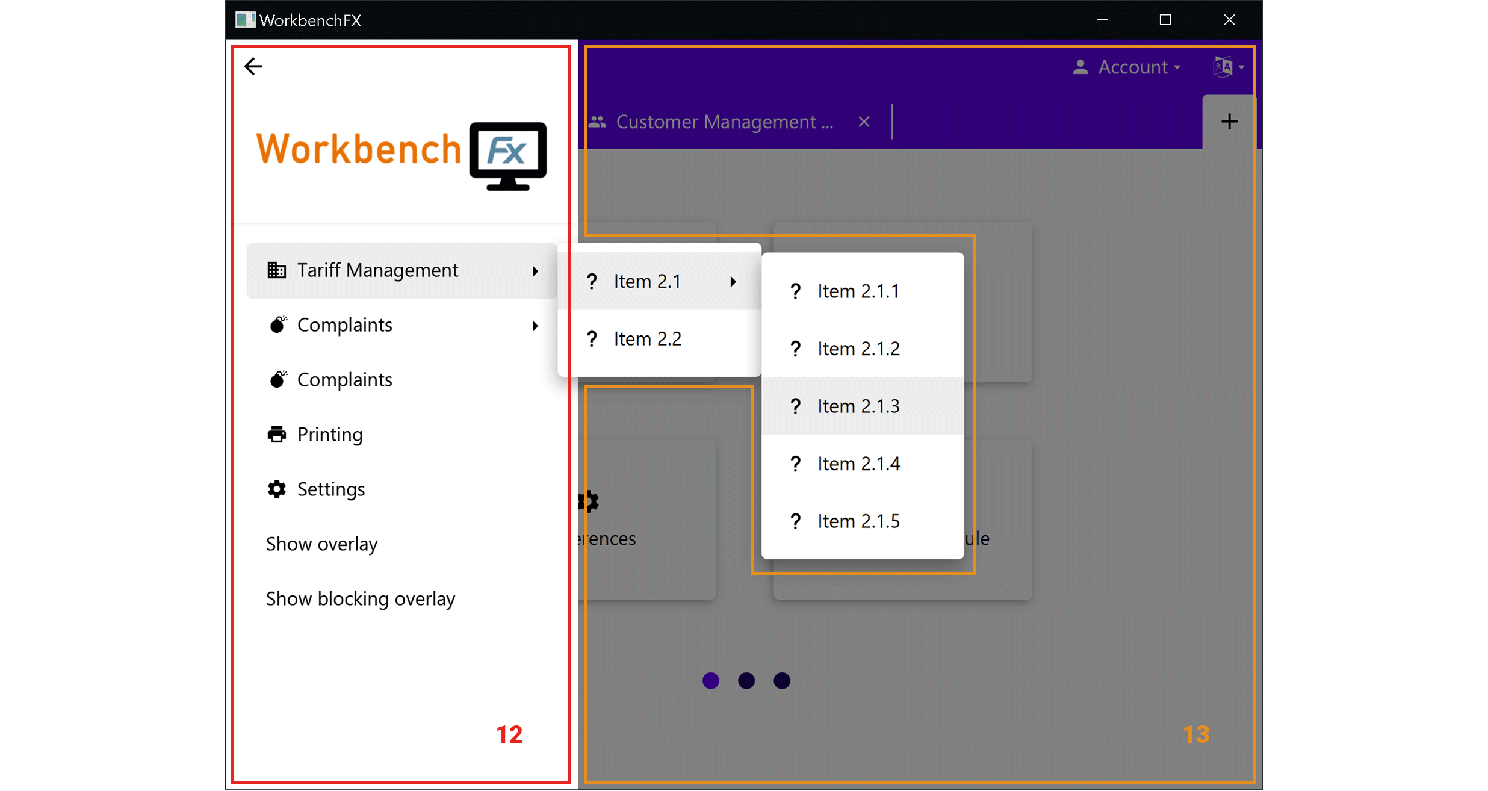Select the third page indicator dot
Image resolution: width=1488 pixels, height=791 pixels.
tap(781, 680)
